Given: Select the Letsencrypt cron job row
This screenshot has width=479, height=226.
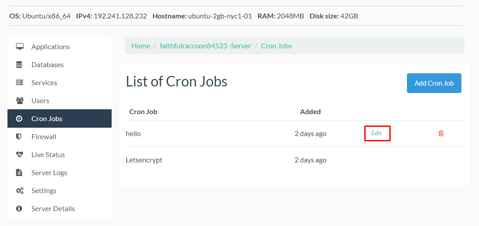Looking at the screenshot, I should (144, 160).
